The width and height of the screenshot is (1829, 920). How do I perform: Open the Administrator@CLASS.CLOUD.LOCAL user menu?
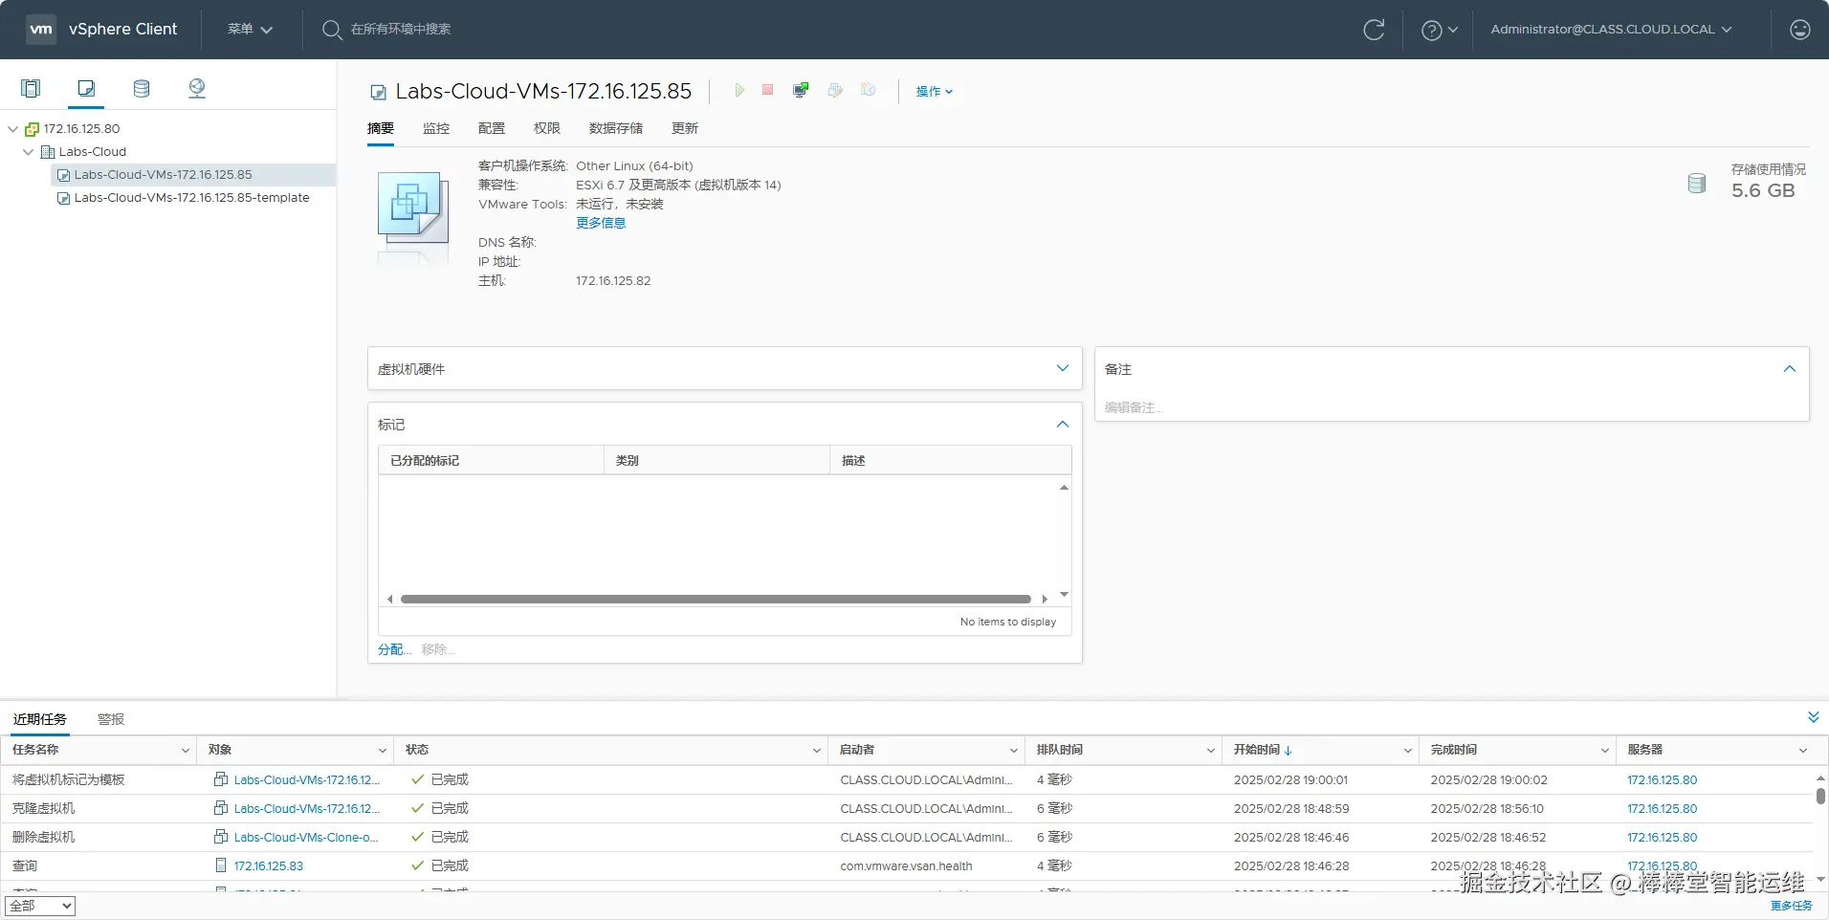tap(1611, 30)
